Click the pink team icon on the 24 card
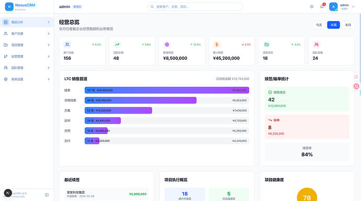361x201 pixels. [317, 44]
